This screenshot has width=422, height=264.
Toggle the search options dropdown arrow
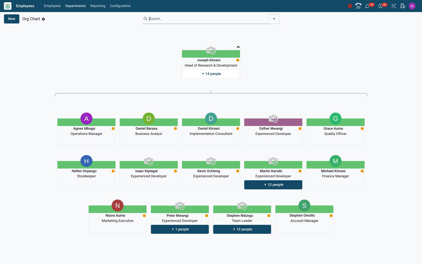tap(274, 19)
